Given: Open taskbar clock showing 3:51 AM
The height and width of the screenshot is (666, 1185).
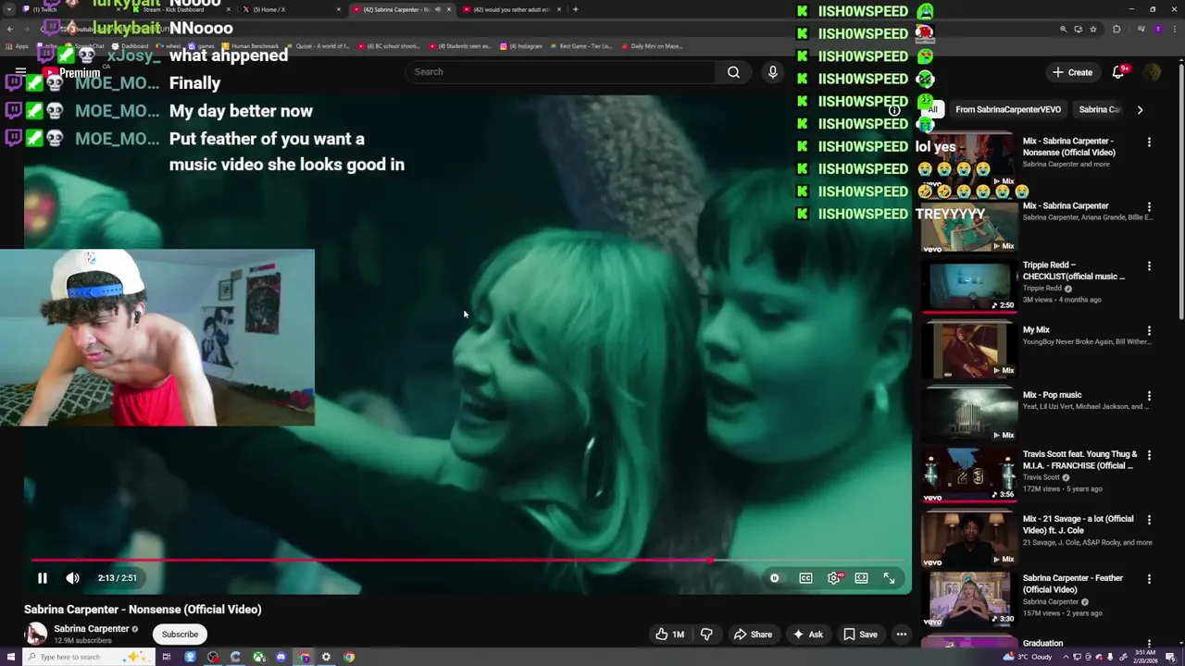Looking at the screenshot, I should [x=1145, y=657].
